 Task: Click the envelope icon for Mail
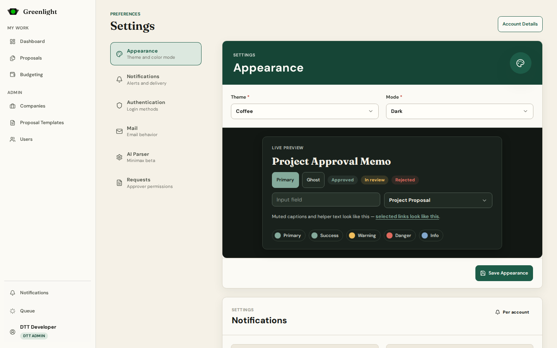pos(120,131)
